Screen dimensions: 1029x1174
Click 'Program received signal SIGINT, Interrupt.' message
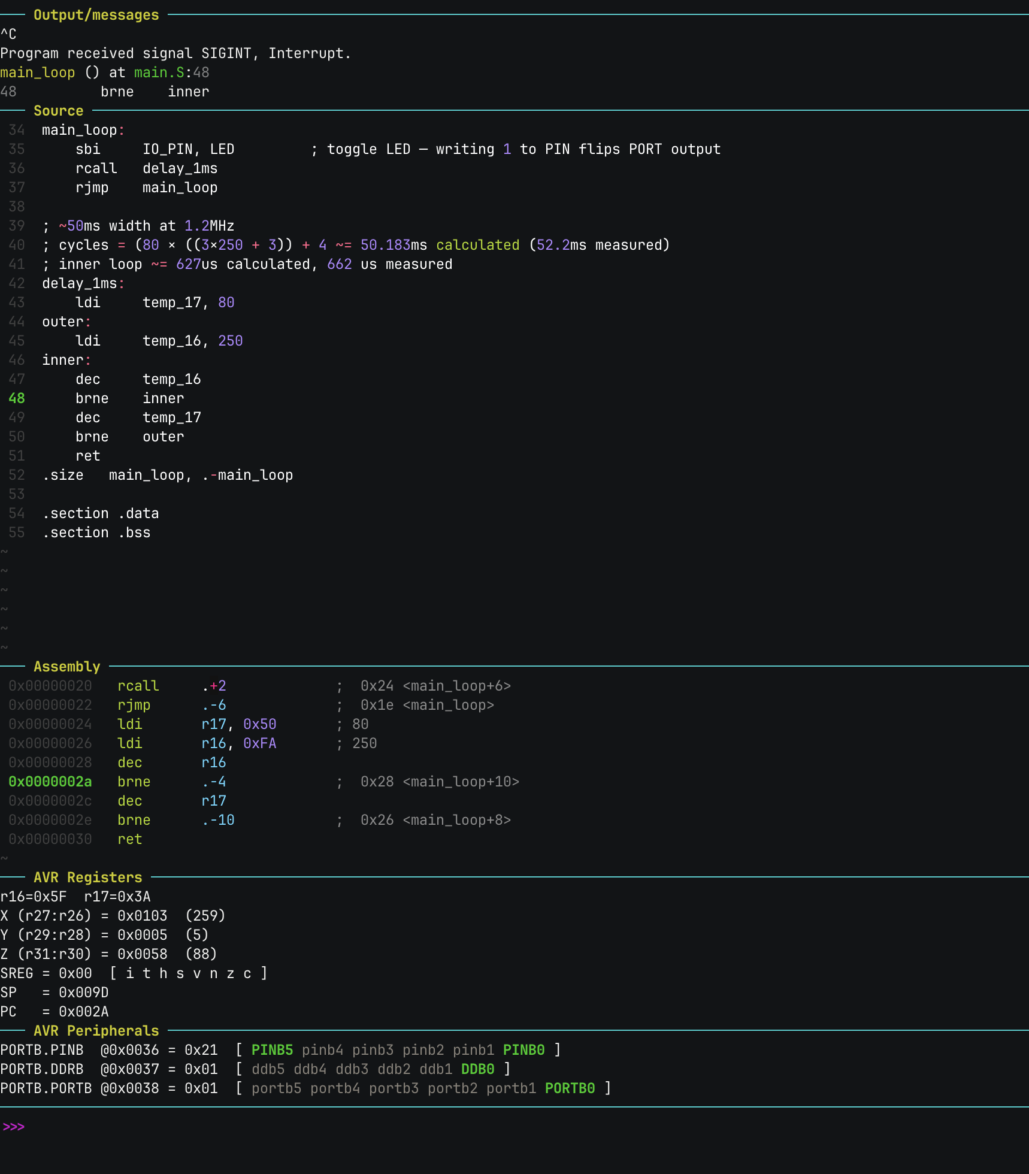[175, 53]
